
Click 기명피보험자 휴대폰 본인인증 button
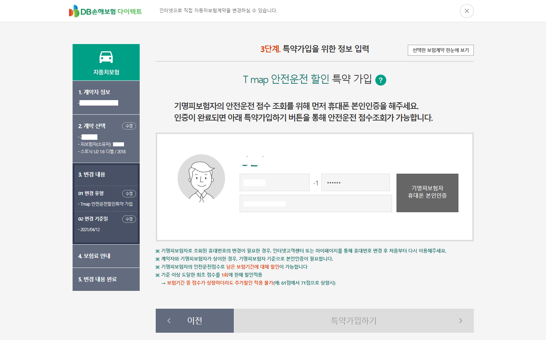coord(427,193)
